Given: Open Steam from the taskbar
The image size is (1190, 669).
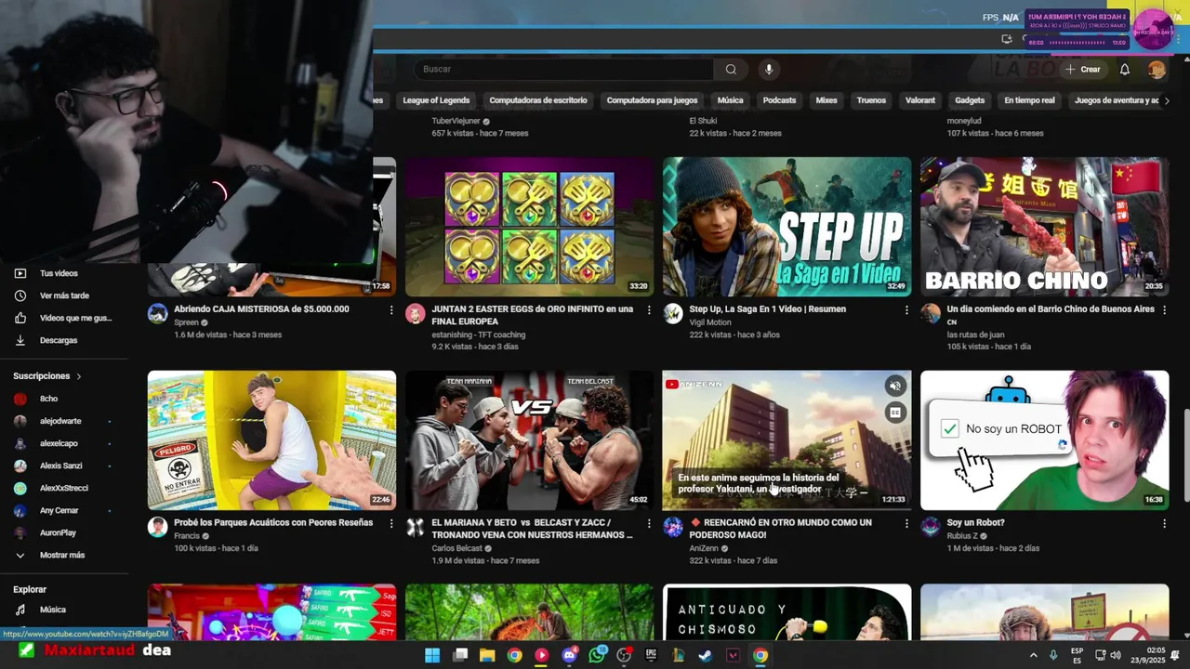Looking at the screenshot, I should (x=706, y=655).
